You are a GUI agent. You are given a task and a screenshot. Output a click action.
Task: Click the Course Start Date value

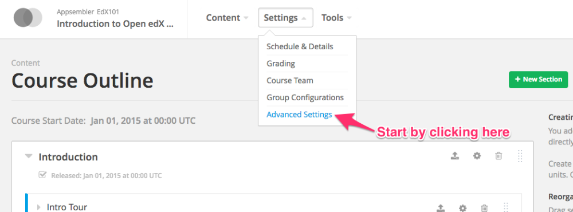coord(143,121)
